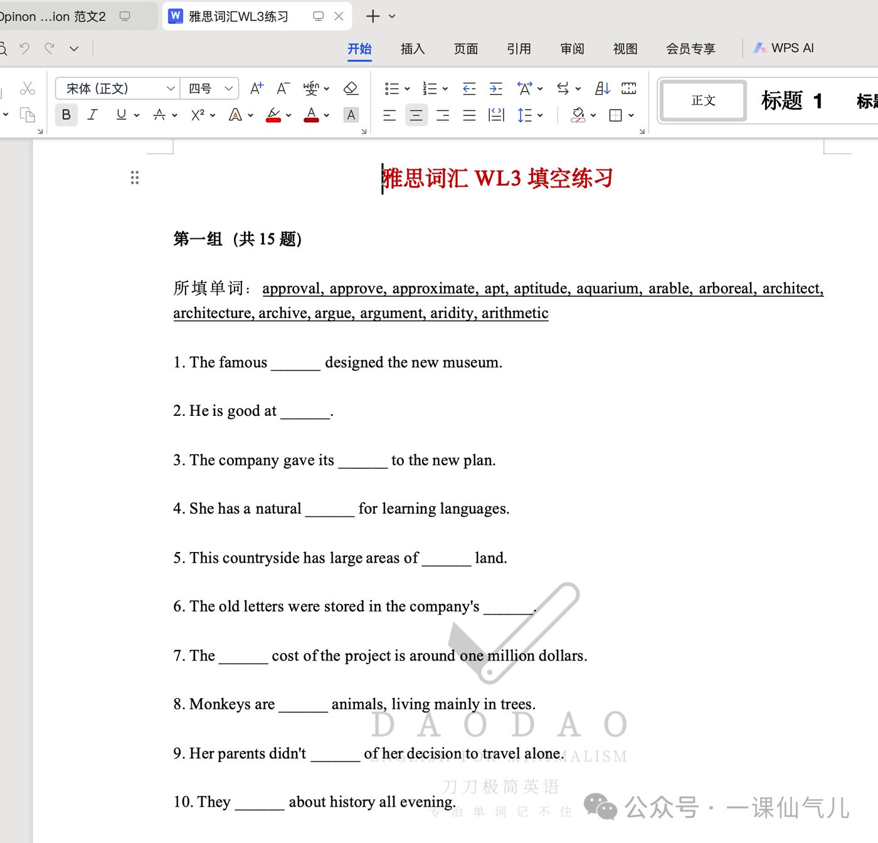Close the 雅思词汇WL3练习 tab
The width and height of the screenshot is (878, 843).
339,16
